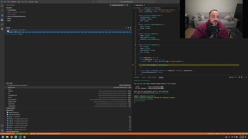Open the Source Control view
This screenshot has height=139, width=248.
click(2, 15)
